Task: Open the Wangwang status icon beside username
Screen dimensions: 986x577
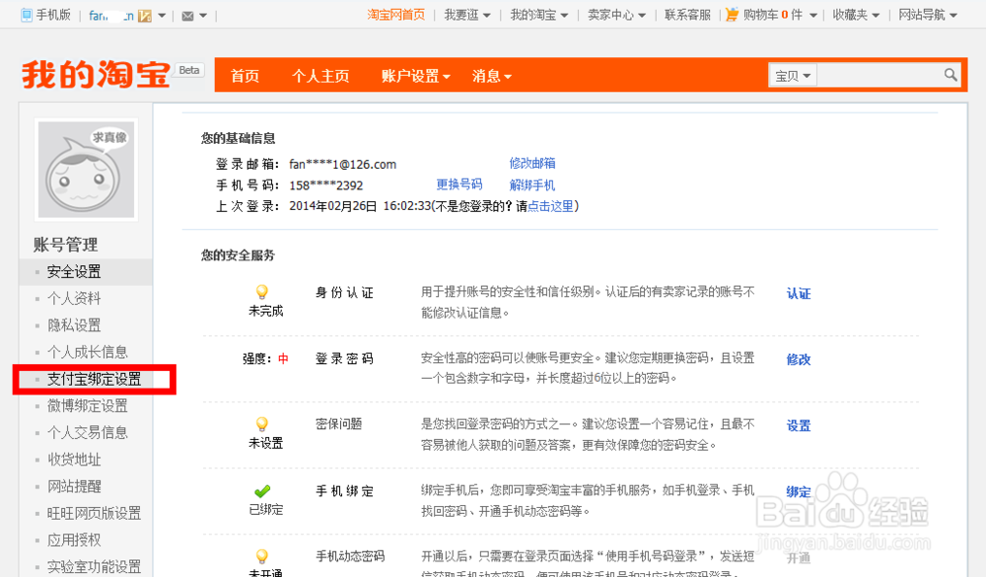Action: (145, 16)
